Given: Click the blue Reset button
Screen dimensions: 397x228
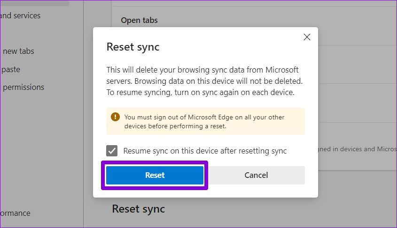Looking at the screenshot, I should coord(155,175).
